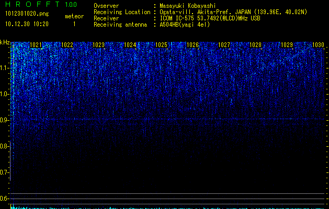Click the 0.8 kHz axis tick label
Screen dimensions: 329x209
(5, 146)
